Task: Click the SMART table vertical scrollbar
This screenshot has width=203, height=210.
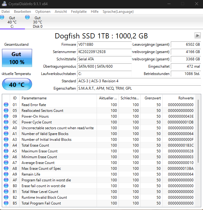Action: [x=198, y=131]
